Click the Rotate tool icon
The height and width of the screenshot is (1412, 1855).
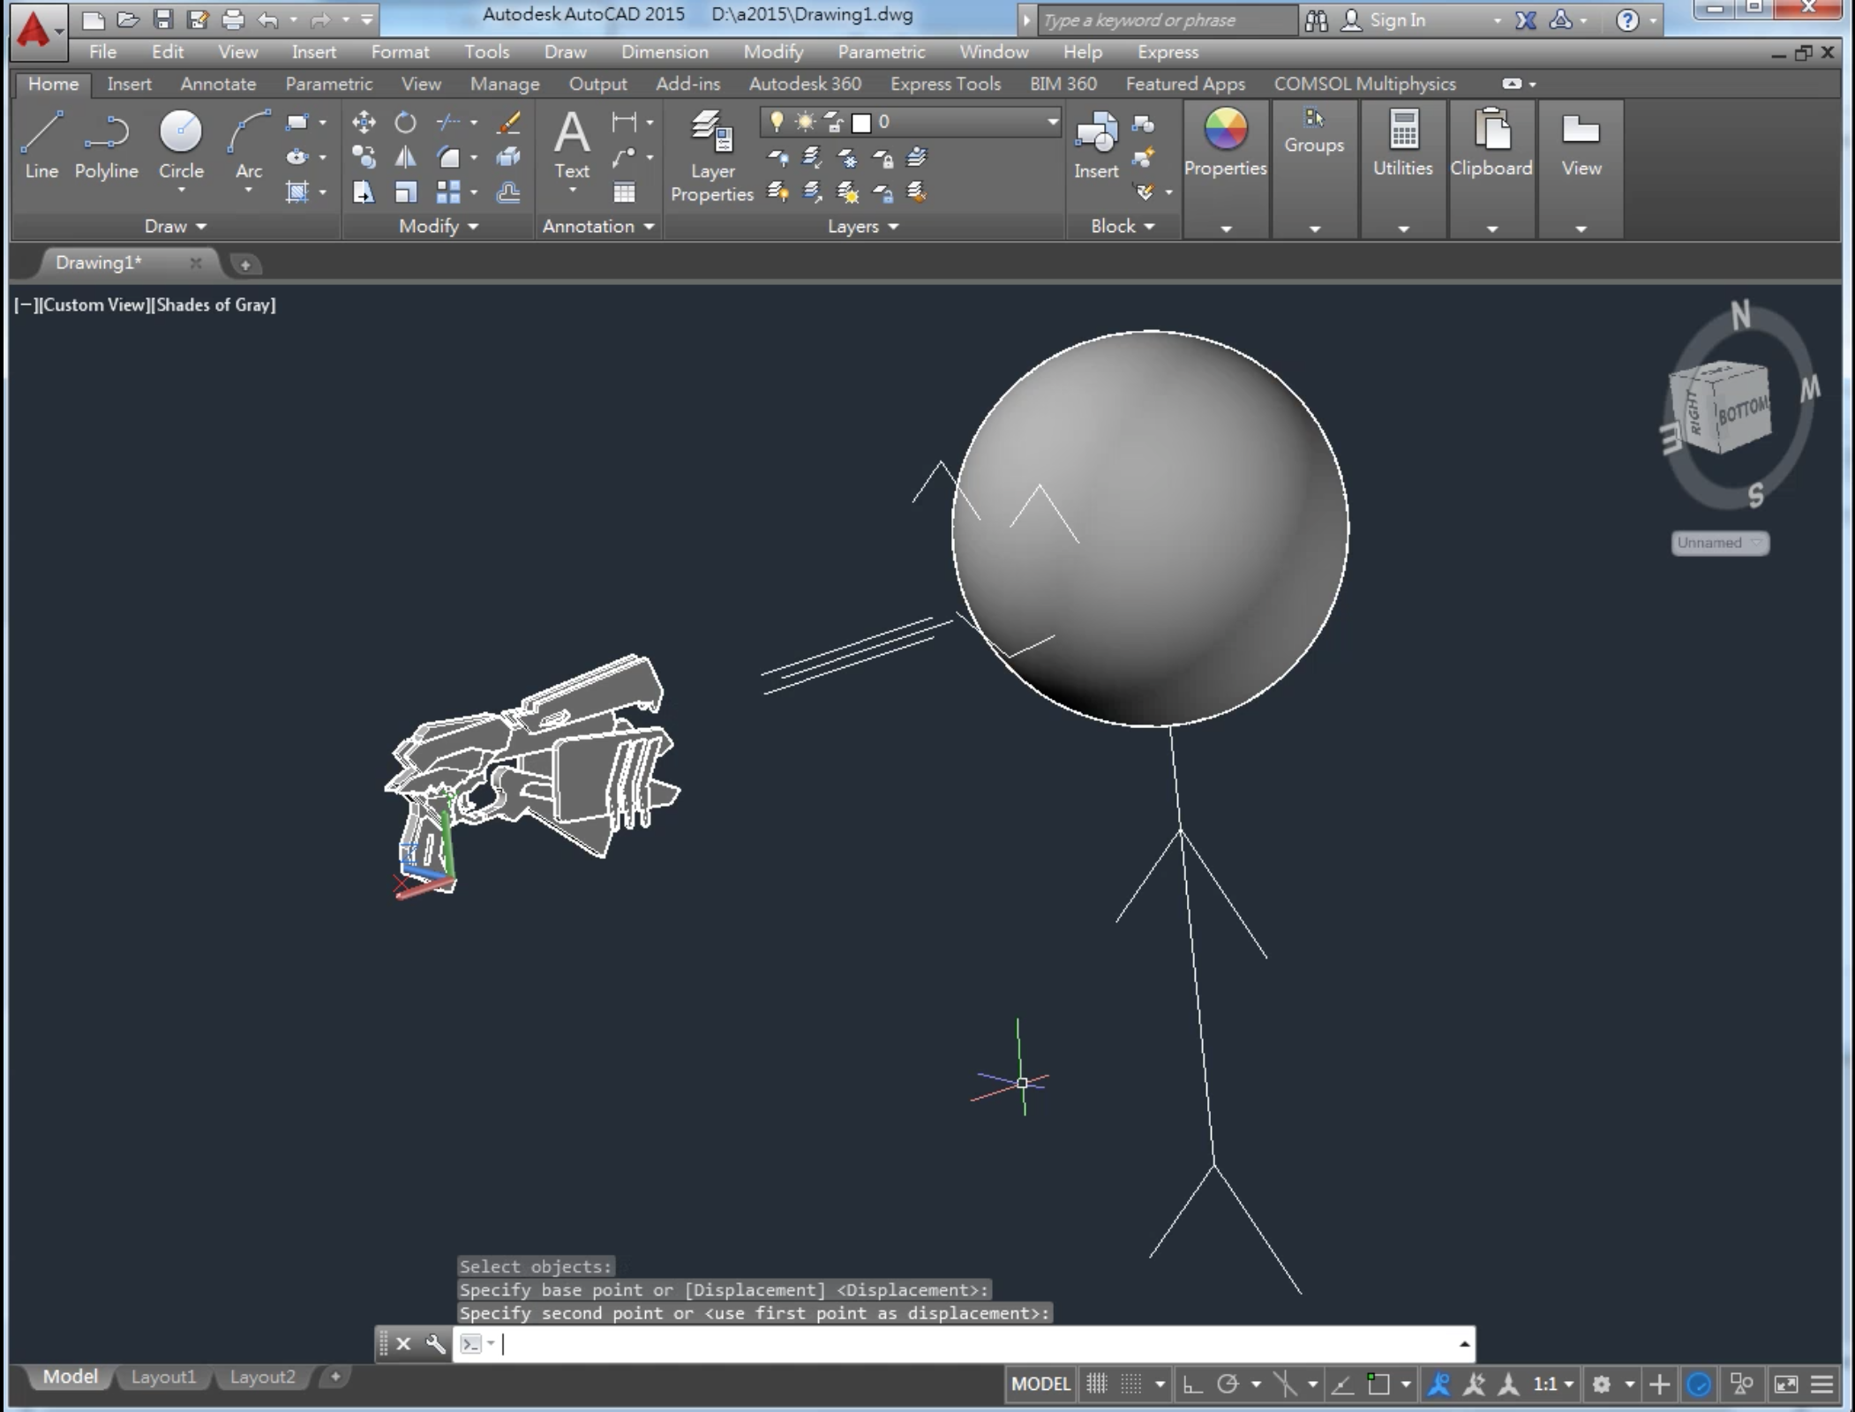click(x=405, y=123)
